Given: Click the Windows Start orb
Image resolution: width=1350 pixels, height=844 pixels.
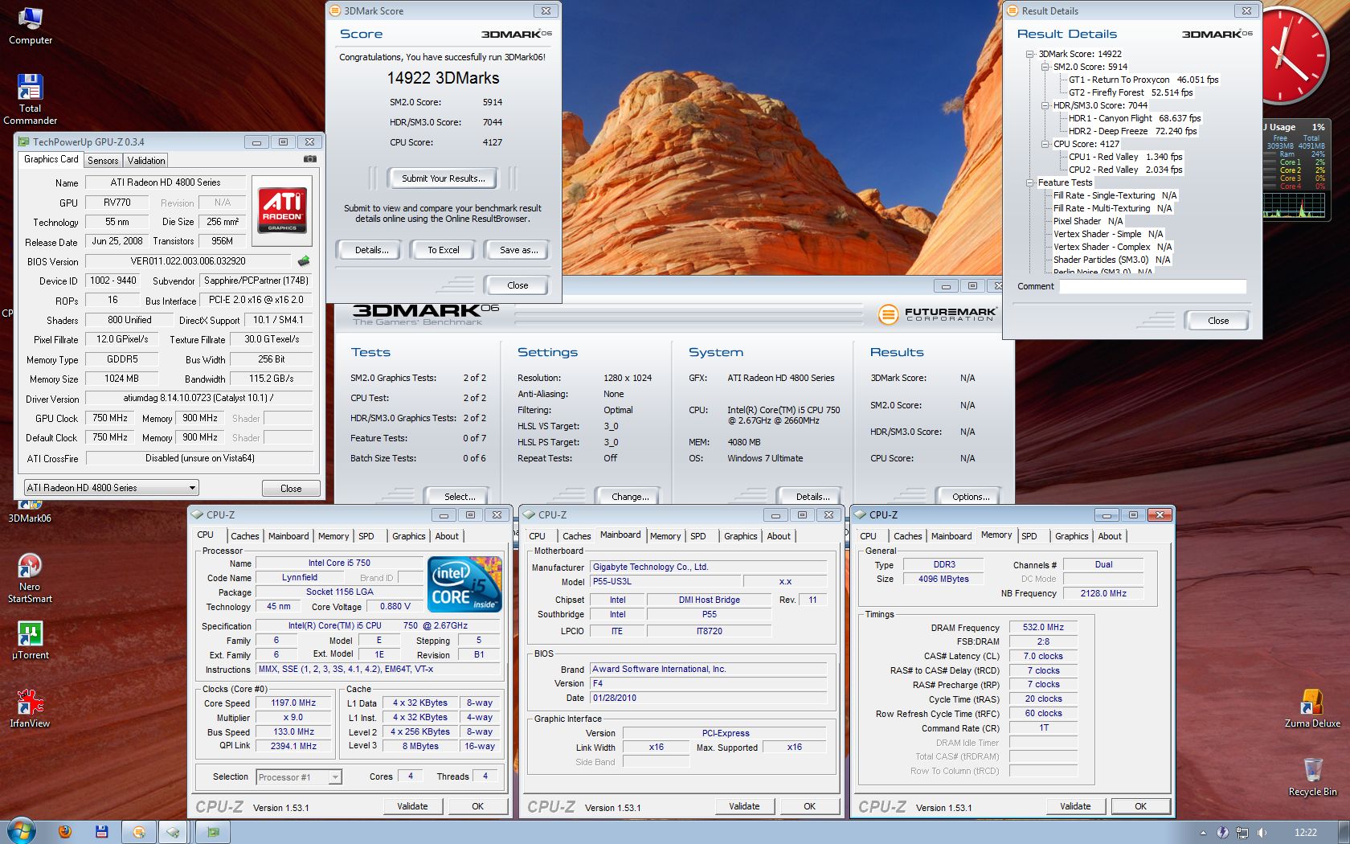Looking at the screenshot, I should tap(21, 831).
